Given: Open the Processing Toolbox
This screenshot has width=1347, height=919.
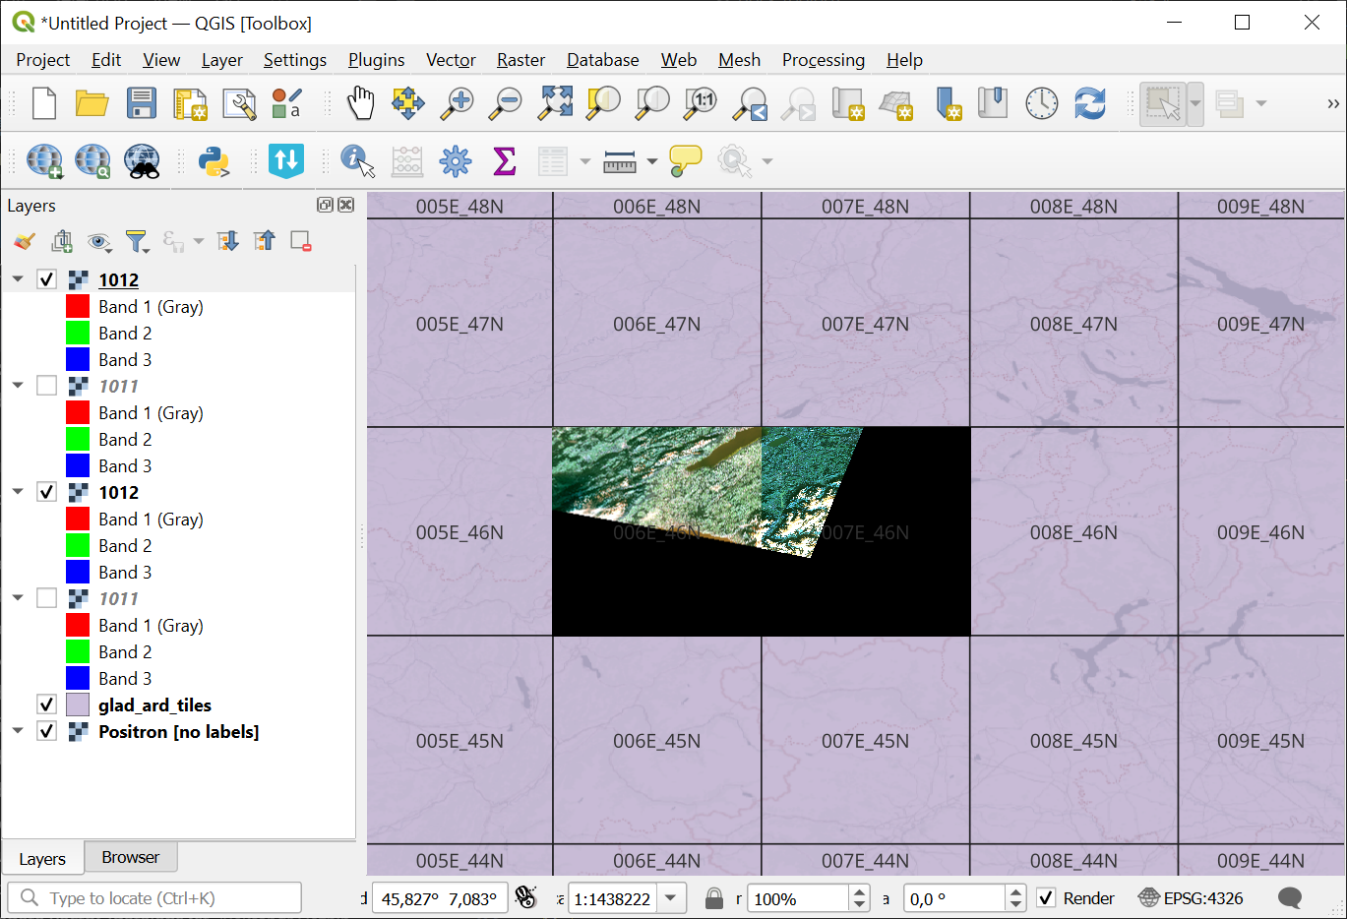Looking at the screenshot, I should pos(456,160).
